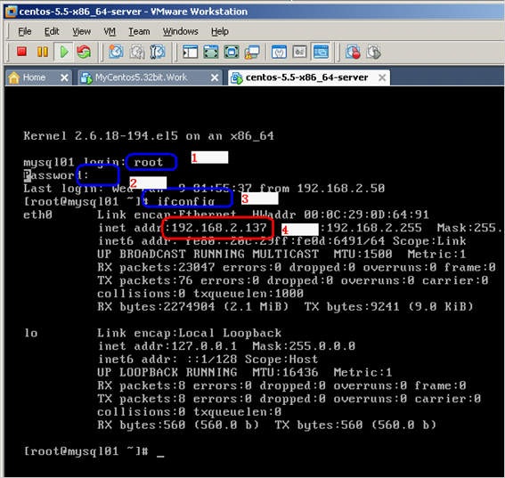Switch to the MyCentos5.32bit.Work tab
Viewport: 505px width, 478px height.
(x=151, y=77)
